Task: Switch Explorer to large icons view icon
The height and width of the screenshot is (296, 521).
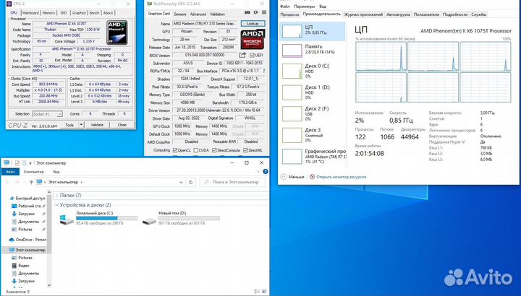Action: [x=265, y=292]
